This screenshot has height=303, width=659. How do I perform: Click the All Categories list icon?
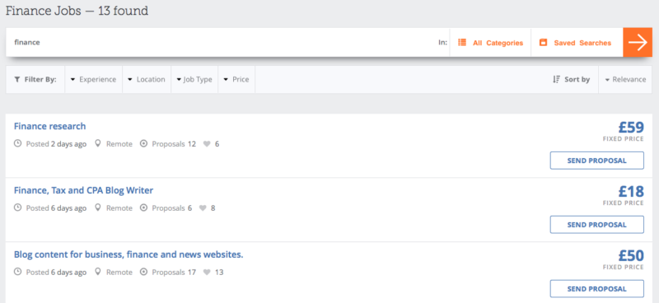click(x=462, y=43)
